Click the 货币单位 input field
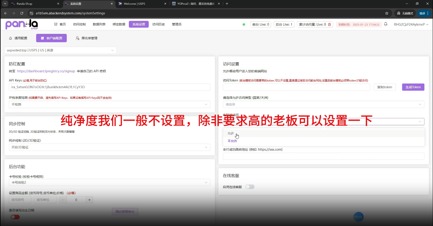433x226 pixels. pyautogui.click(x=45, y=200)
